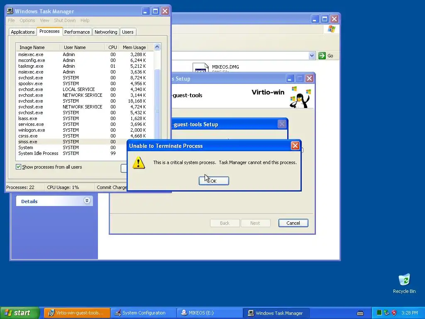This screenshot has width=425, height=319.
Task: Click the yellow warning icon in the dialog
Action: point(139,162)
